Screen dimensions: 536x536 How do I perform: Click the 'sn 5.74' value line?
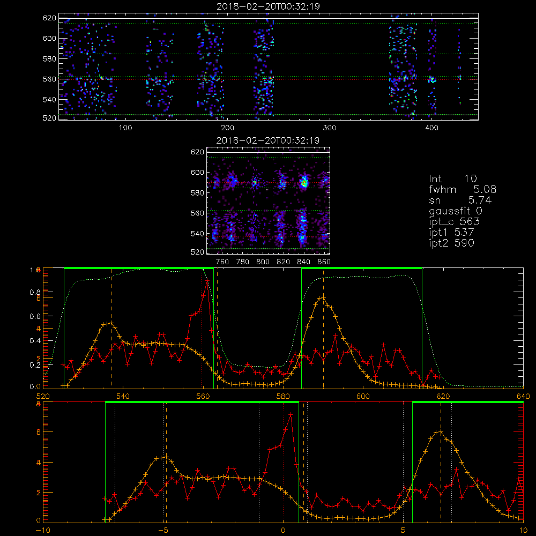[x=460, y=200]
